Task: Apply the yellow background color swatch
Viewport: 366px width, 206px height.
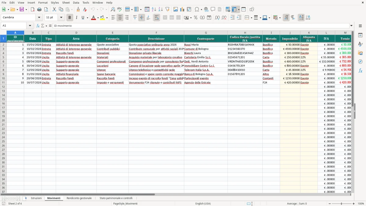Action: tap(102, 18)
